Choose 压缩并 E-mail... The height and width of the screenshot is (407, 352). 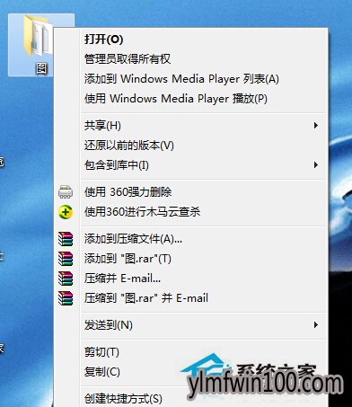[x=122, y=279]
